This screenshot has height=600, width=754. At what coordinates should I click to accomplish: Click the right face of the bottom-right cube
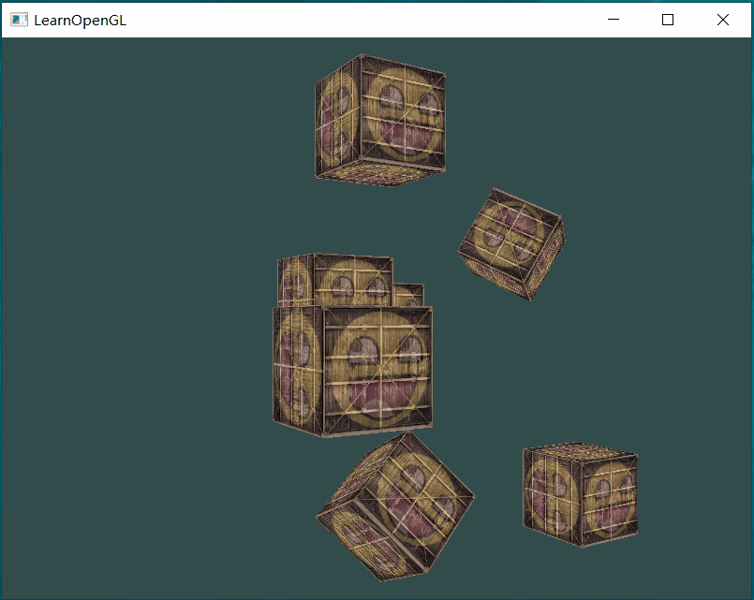click(x=609, y=496)
